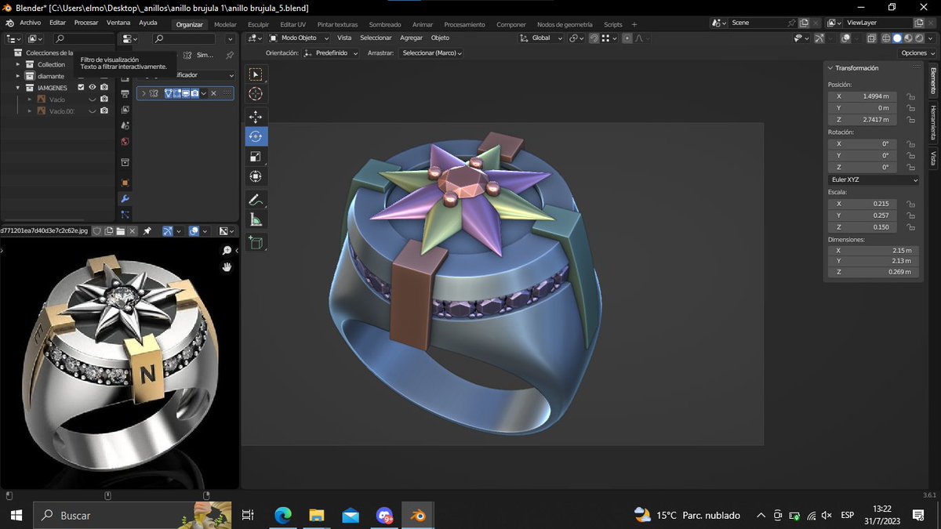Image resolution: width=941 pixels, height=529 pixels.
Task: Open the Global transform orientation dropdown
Action: tap(546, 38)
